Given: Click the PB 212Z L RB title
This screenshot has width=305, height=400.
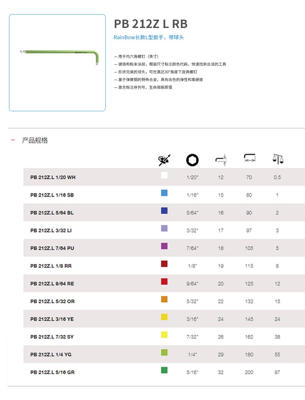Looking at the screenshot, I should (151, 24).
